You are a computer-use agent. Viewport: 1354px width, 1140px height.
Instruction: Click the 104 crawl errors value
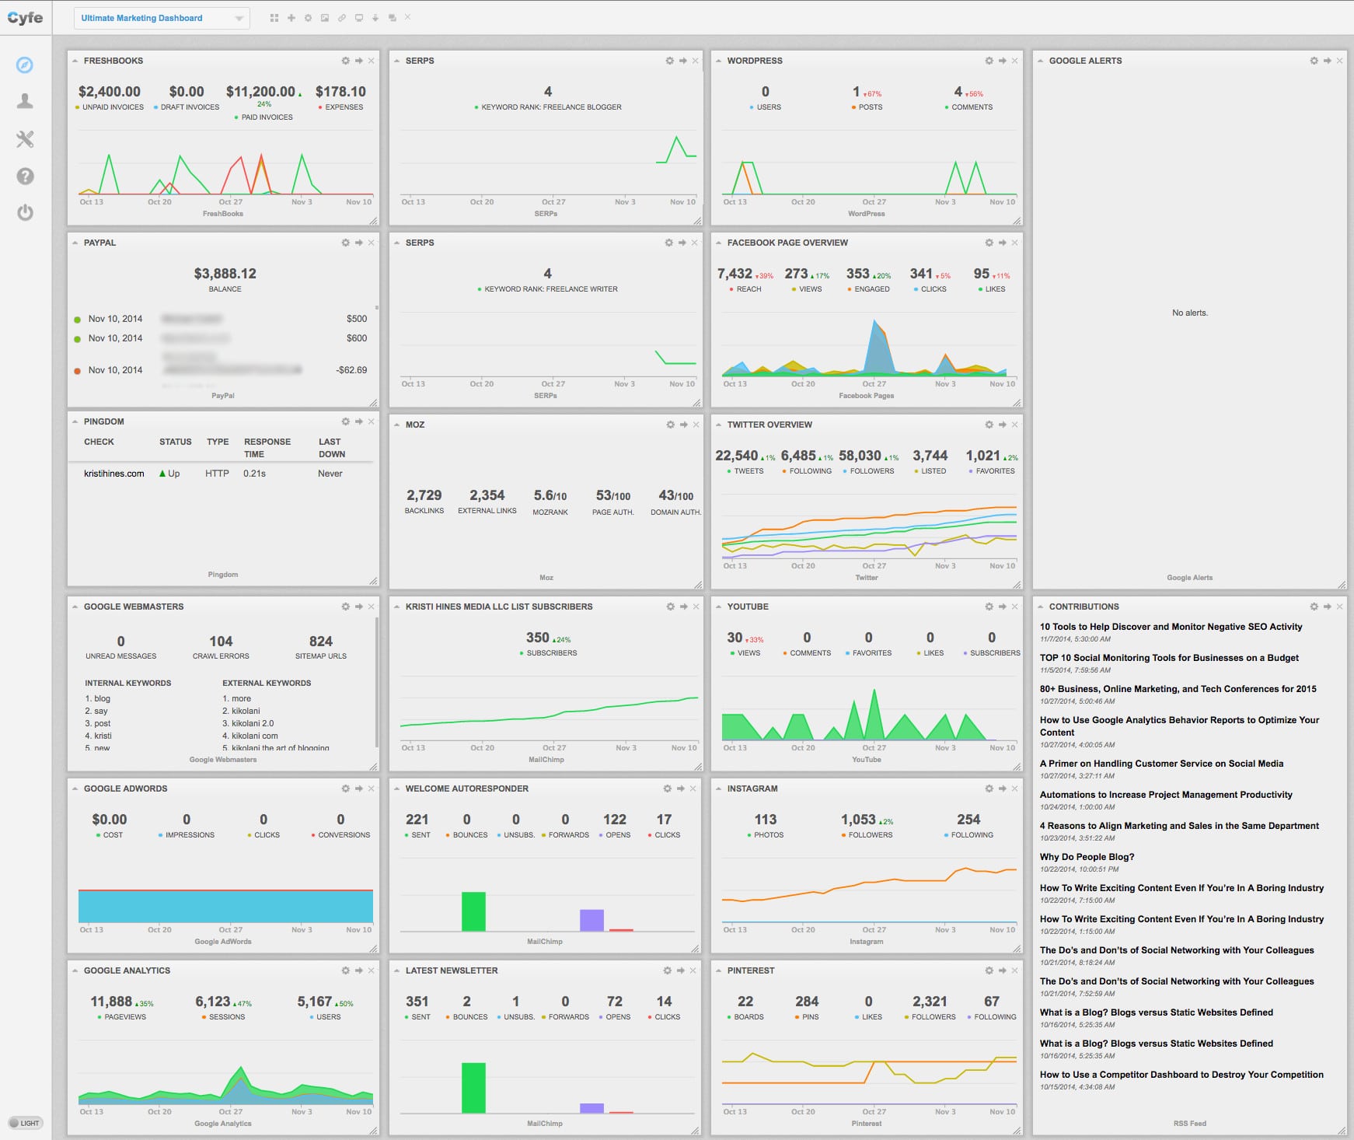pos(221,642)
